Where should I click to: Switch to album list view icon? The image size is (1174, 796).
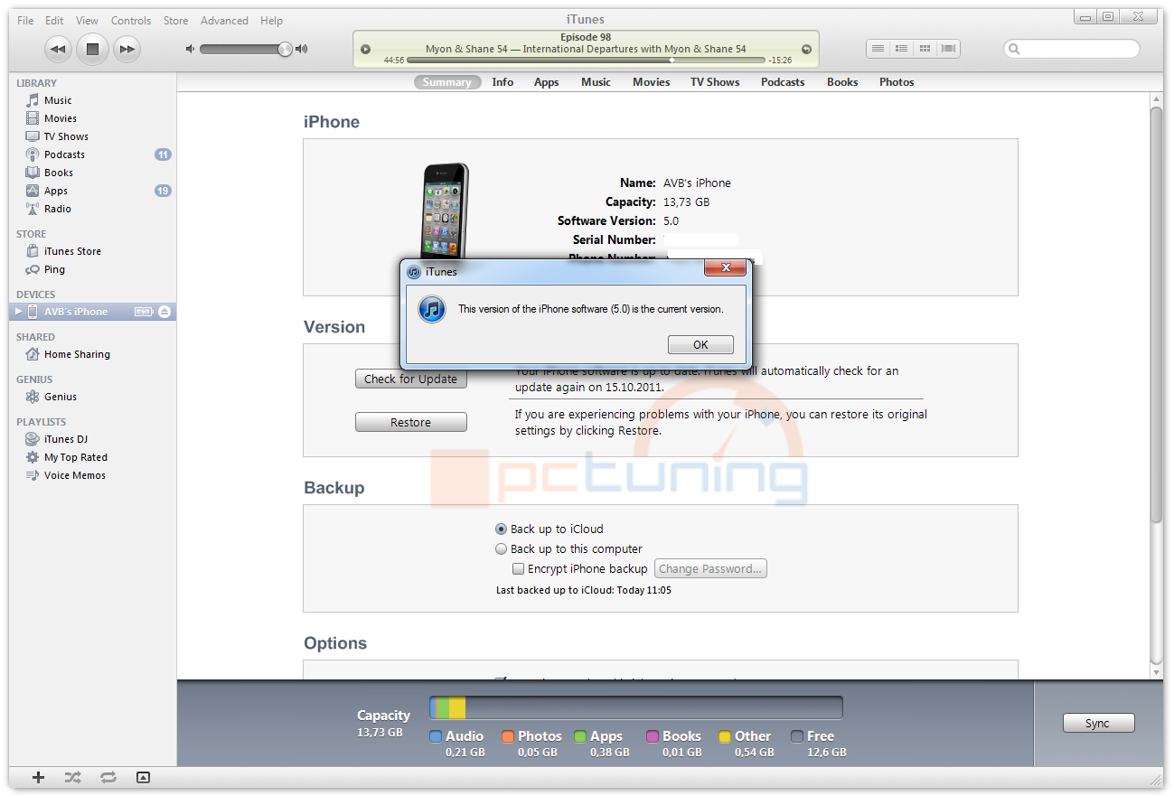coord(901,49)
